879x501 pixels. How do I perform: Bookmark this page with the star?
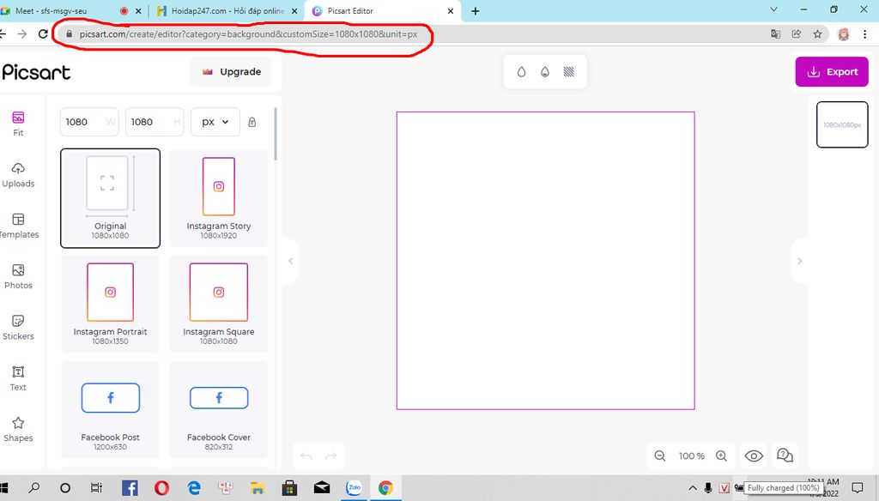pyautogui.click(x=817, y=34)
